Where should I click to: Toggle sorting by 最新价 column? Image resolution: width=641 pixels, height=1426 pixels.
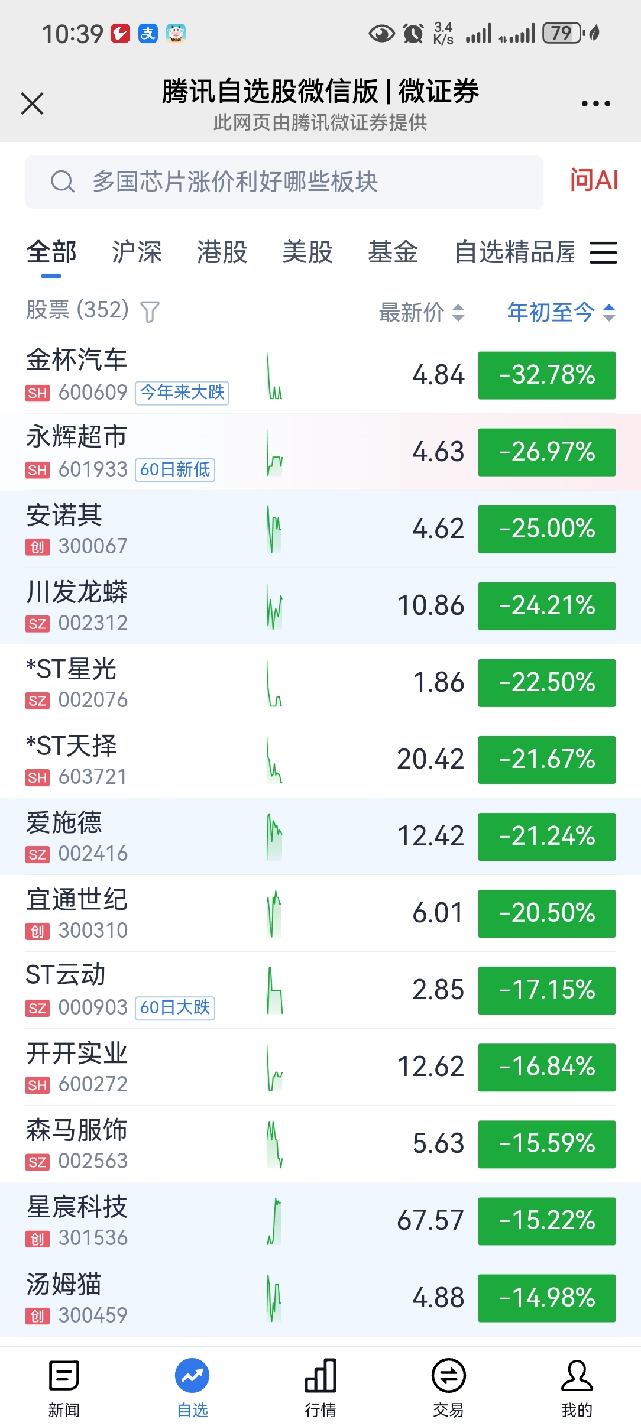tap(421, 312)
